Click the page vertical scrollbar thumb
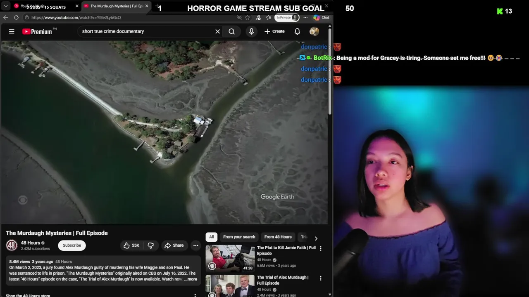Viewport: 529px width, 297px height. click(x=330, y=71)
